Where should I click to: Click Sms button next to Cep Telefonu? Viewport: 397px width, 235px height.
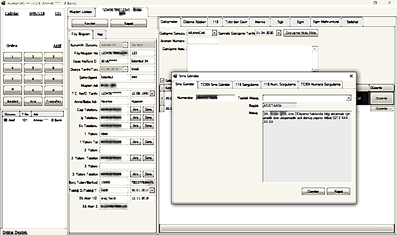(x=148, y=109)
